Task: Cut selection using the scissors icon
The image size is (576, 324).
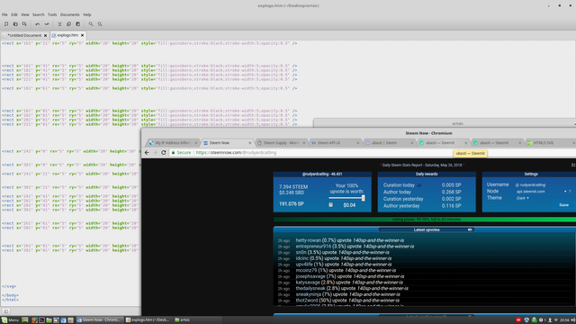Action: click(x=59, y=24)
